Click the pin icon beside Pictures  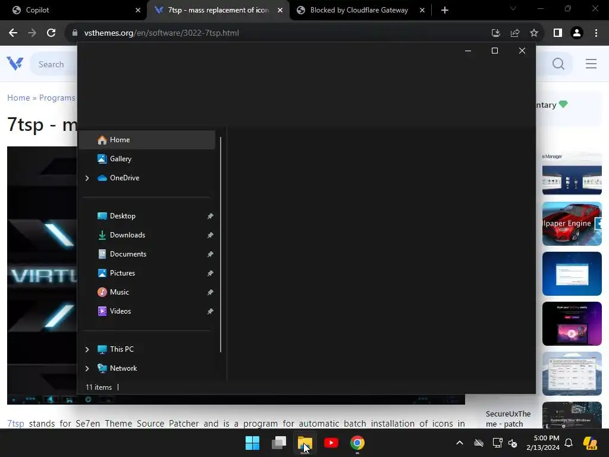pos(210,273)
